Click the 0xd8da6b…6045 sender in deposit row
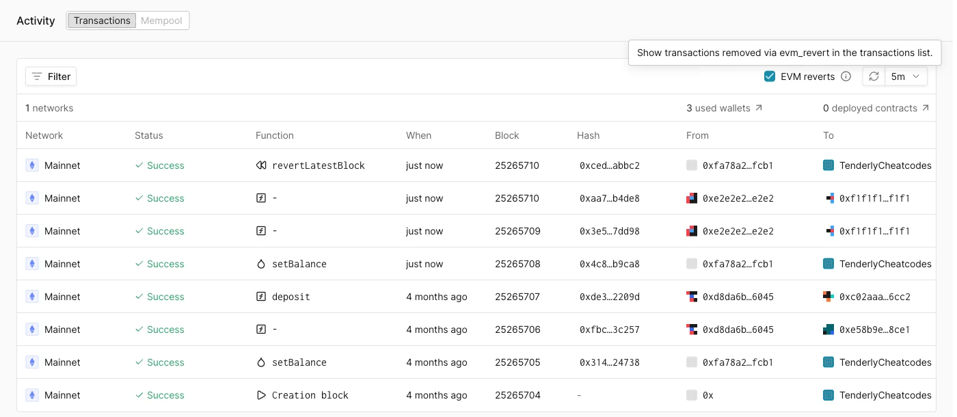This screenshot has width=957, height=417. click(738, 297)
